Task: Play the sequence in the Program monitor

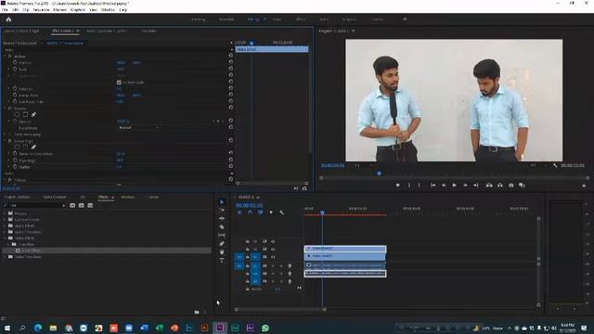Action: pyautogui.click(x=454, y=186)
